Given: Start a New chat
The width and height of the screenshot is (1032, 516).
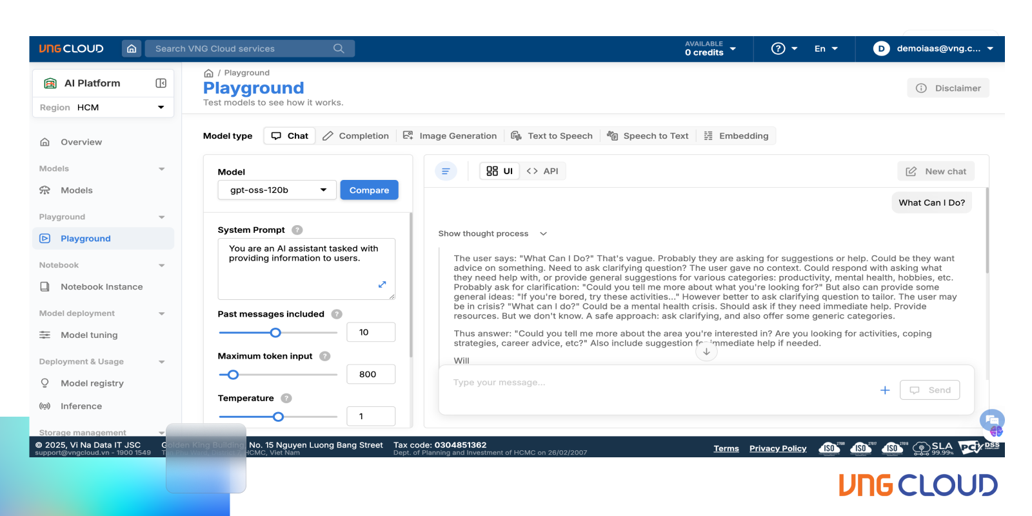Looking at the screenshot, I should pos(936,172).
